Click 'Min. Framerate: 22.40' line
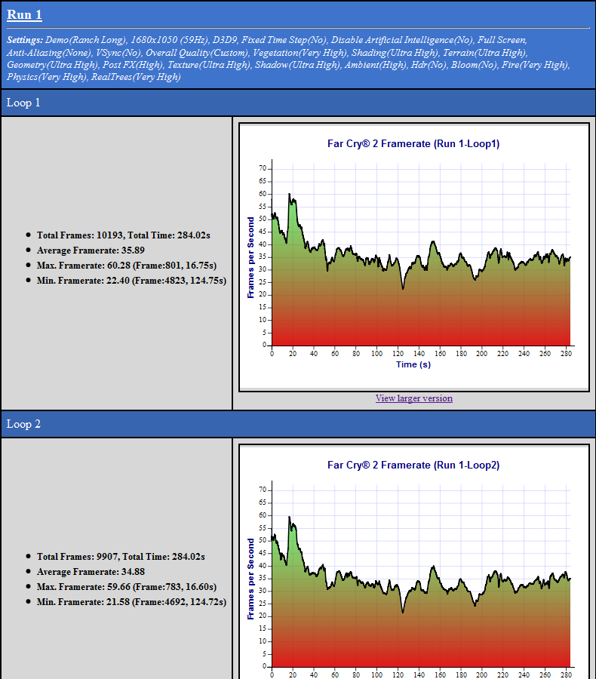 [131, 281]
